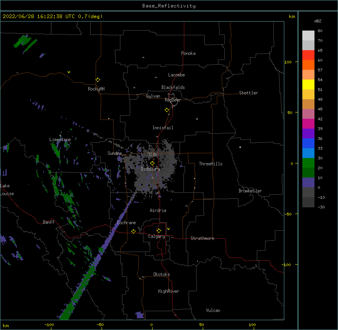
Task: Click the Okotoks town label
Action: pyautogui.click(x=162, y=274)
